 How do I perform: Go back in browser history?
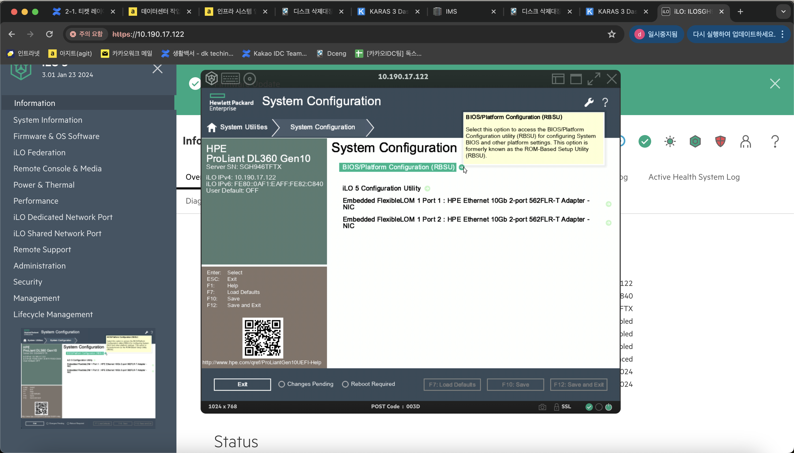point(12,34)
